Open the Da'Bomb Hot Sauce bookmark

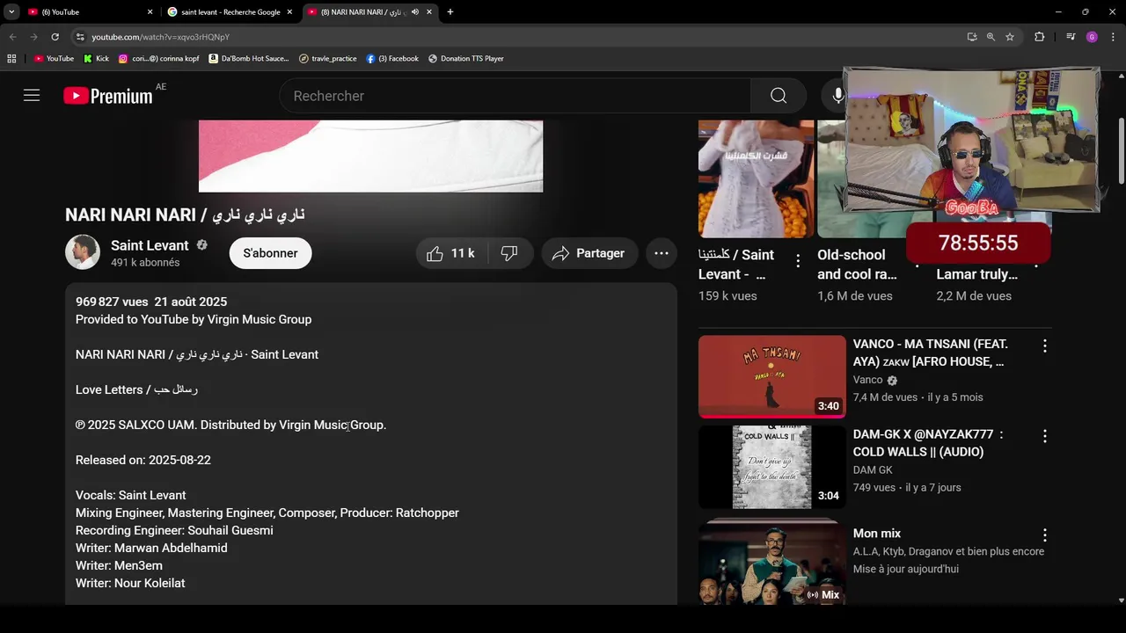click(x=249, y=59)
